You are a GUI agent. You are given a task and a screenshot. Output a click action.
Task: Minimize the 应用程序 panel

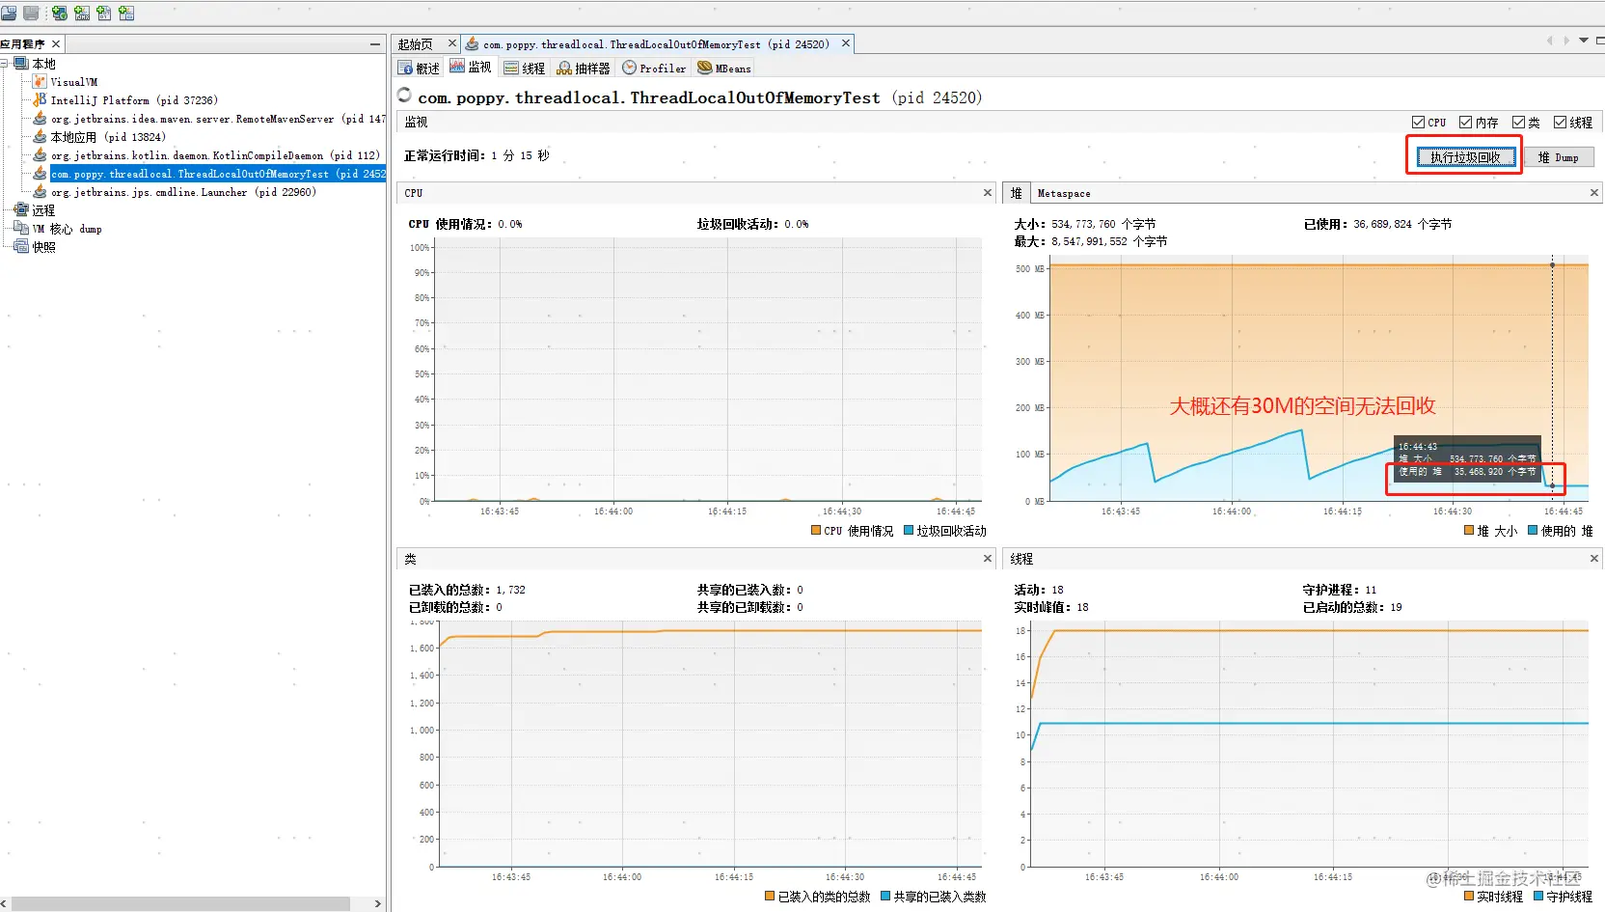375,44
